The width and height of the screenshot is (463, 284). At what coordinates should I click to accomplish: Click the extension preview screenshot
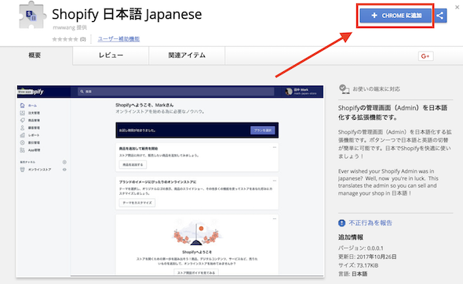170,181
